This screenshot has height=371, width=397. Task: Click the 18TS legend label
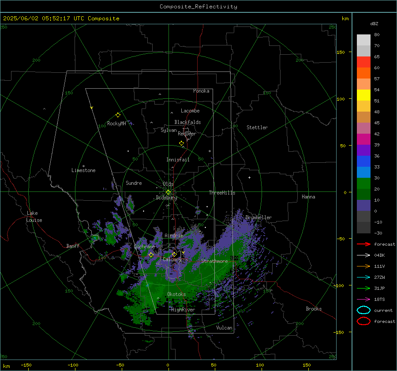[x=379, y=300]
